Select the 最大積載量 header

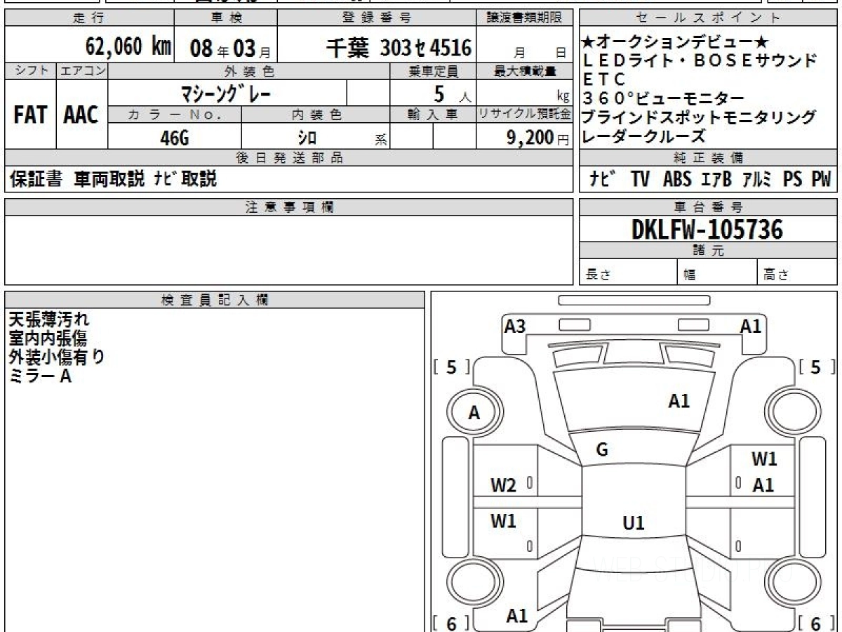click(525, 71)
